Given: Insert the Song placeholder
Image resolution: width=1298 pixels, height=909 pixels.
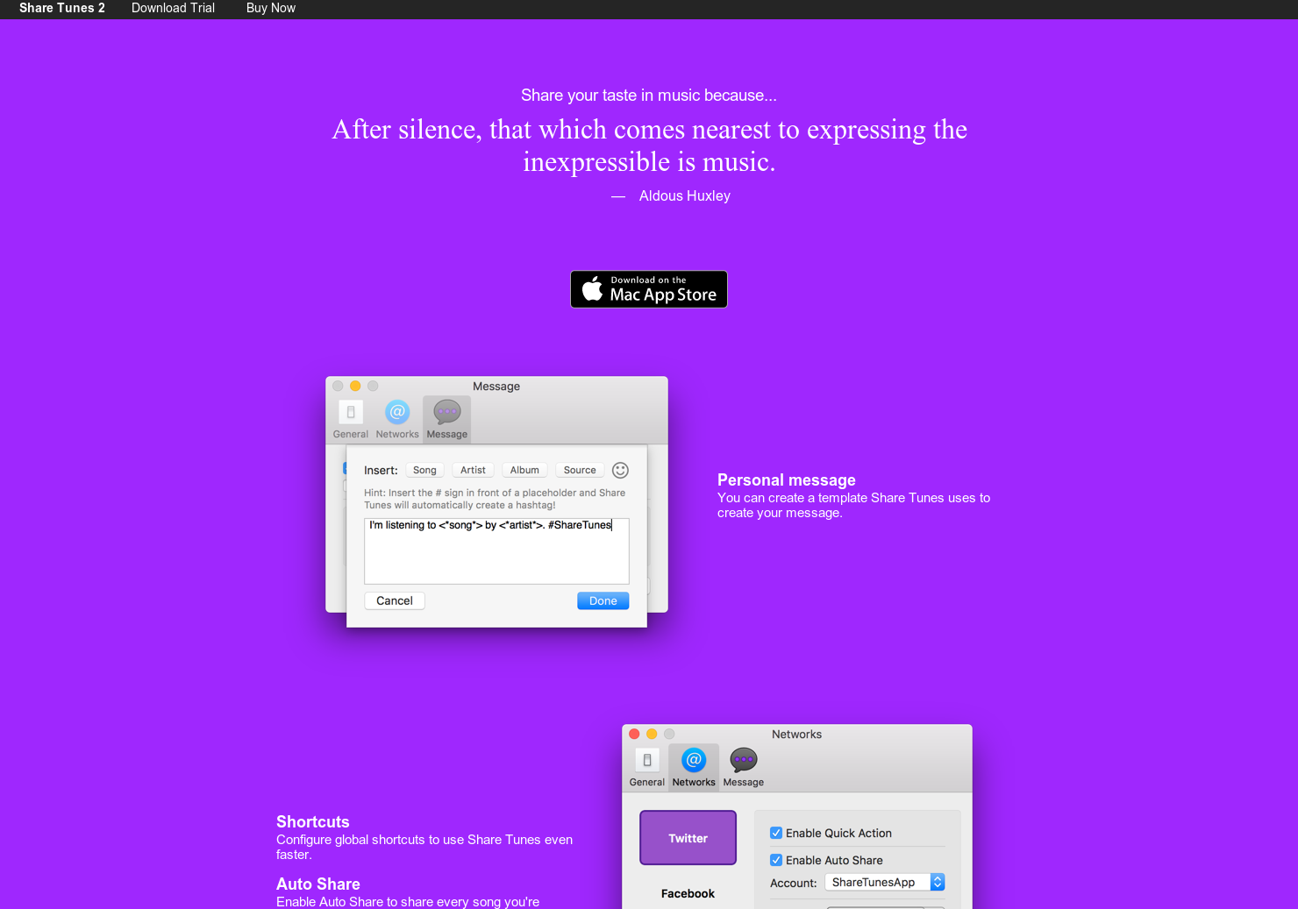Looking at the screenshot, I should [424, 470].
